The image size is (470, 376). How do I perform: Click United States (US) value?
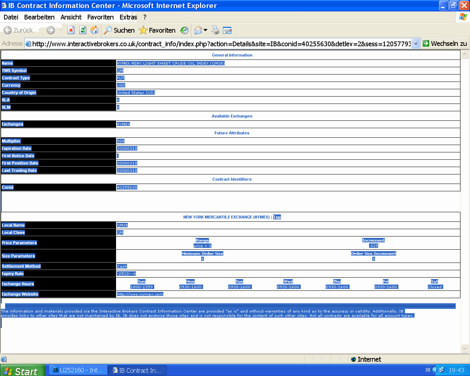[x=136, y=93]
